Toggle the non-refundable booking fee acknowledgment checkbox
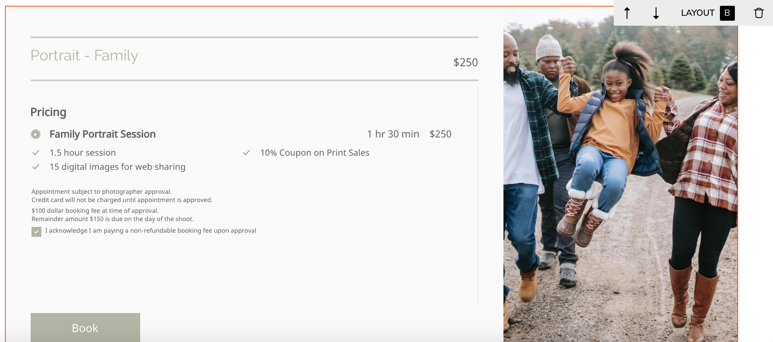773x342 pixels. coord(36,231)
